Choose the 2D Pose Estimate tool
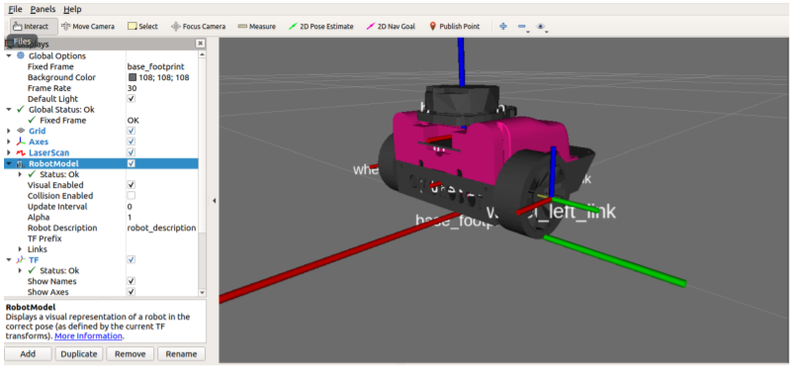Image resolution: width=794 pixels, height=368 pixels. 321,27
